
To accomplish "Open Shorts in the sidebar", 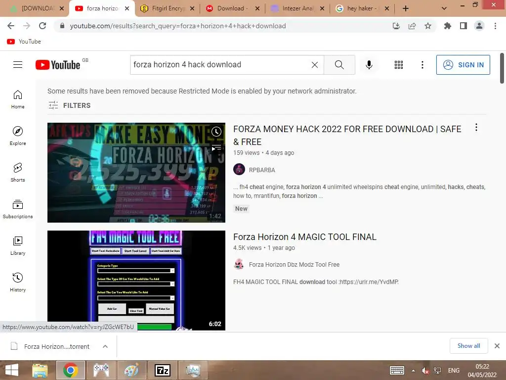I will [x=18, y=173].
